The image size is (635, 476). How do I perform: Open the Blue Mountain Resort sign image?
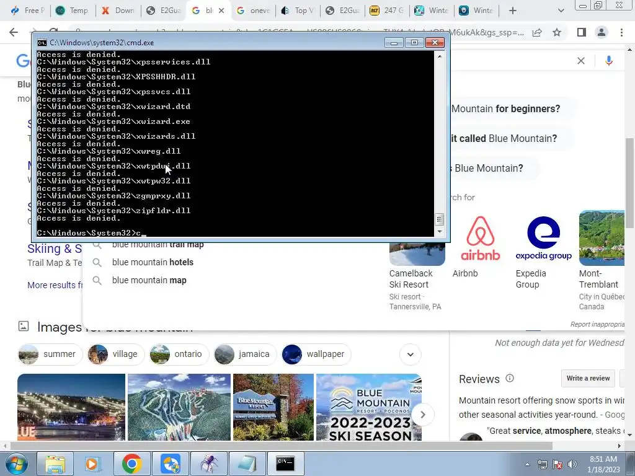[273, 407]
